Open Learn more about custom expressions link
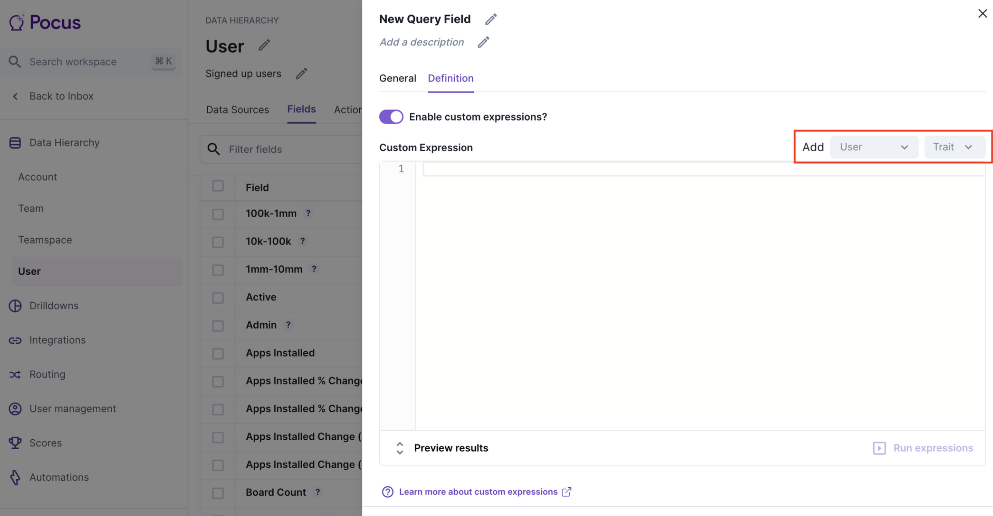The height and width of the screenshot is (516, 993). 478,492
